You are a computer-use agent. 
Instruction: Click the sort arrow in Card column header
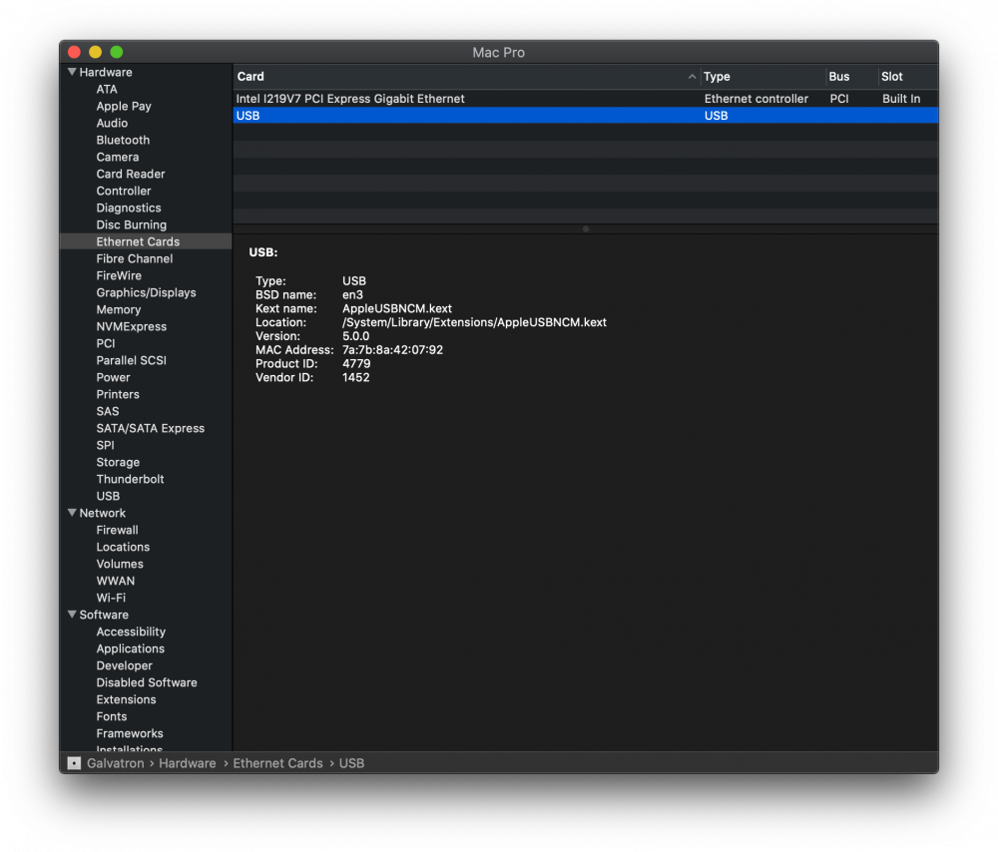click(692, 77)
